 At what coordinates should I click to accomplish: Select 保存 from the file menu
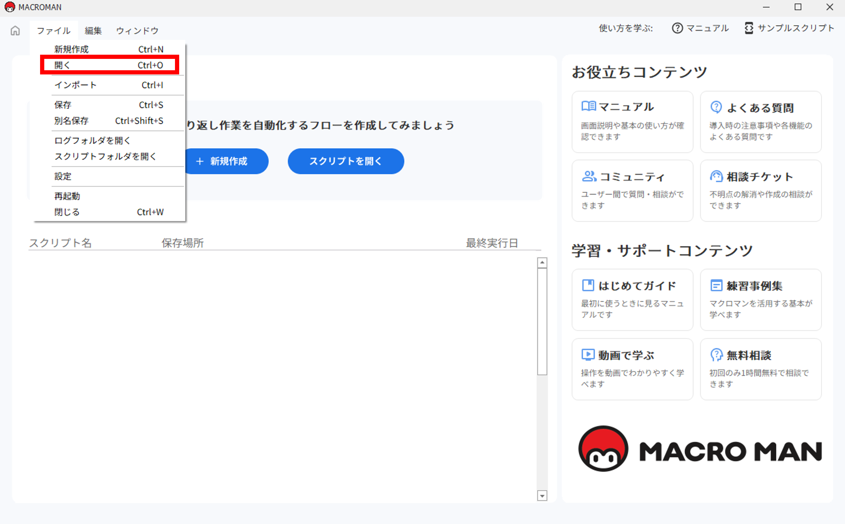tap(109, 105)
